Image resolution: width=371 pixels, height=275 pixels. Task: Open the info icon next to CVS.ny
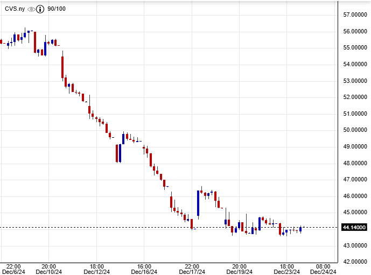pyautogui.click(x=40, y=9)
